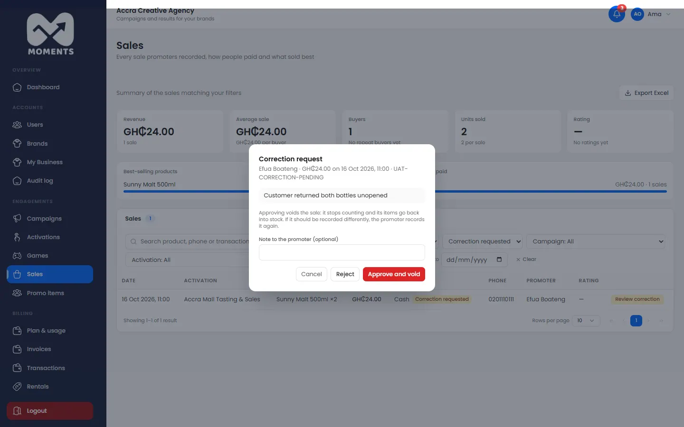Click the Games controller icon
The width and height of the screenshot is (684, 427).
(x=17, y=256)
